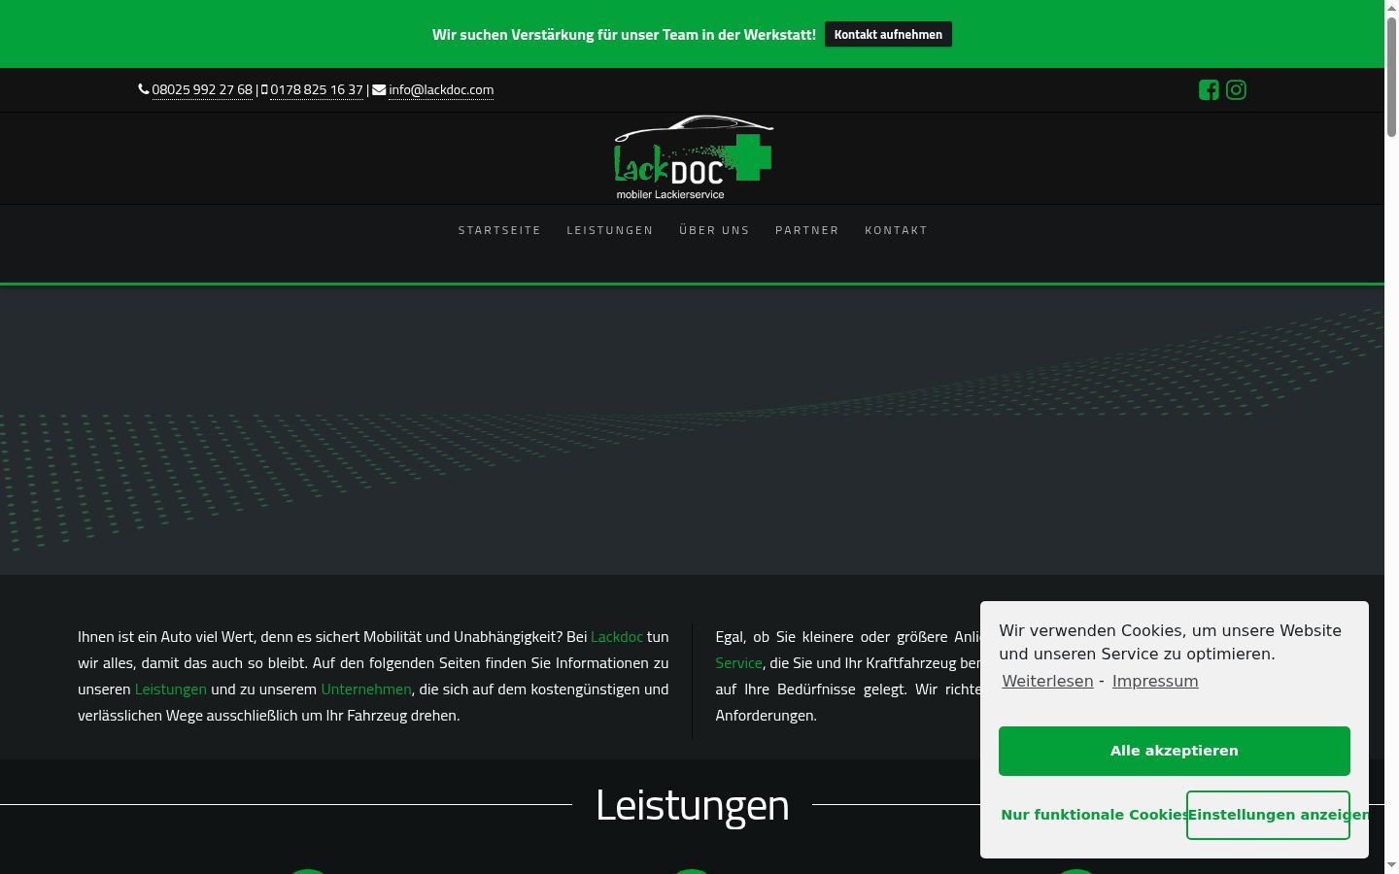This screenshot has height=874, width=1399.
Task: Open Leistungen navigation item
Action: [610, 230]
